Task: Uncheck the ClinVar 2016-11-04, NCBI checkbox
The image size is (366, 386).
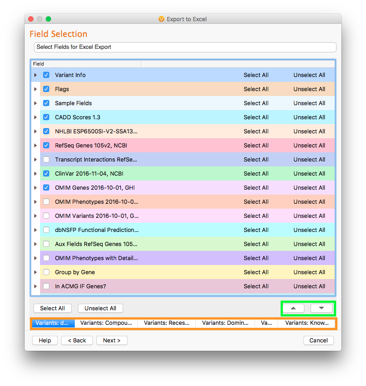Action: tap(46, 173)
